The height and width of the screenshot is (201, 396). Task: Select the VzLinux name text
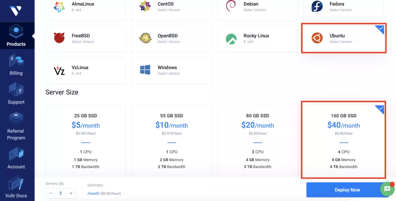pos(80,68)
